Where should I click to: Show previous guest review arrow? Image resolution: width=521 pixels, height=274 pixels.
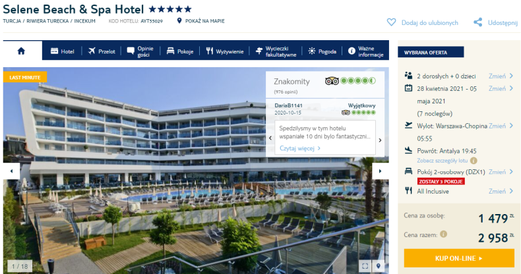tap(270, 138)
